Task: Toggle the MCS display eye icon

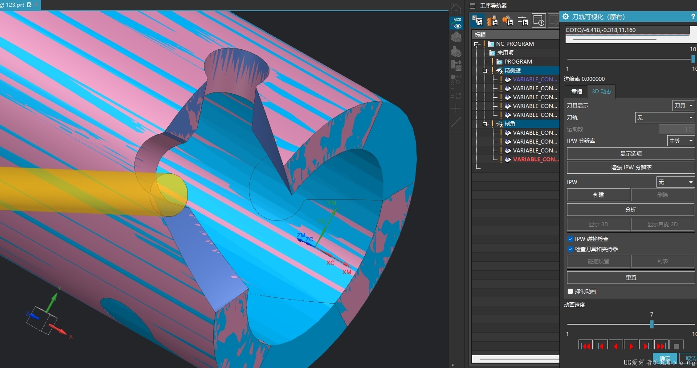Action: (x=457, y=23)
